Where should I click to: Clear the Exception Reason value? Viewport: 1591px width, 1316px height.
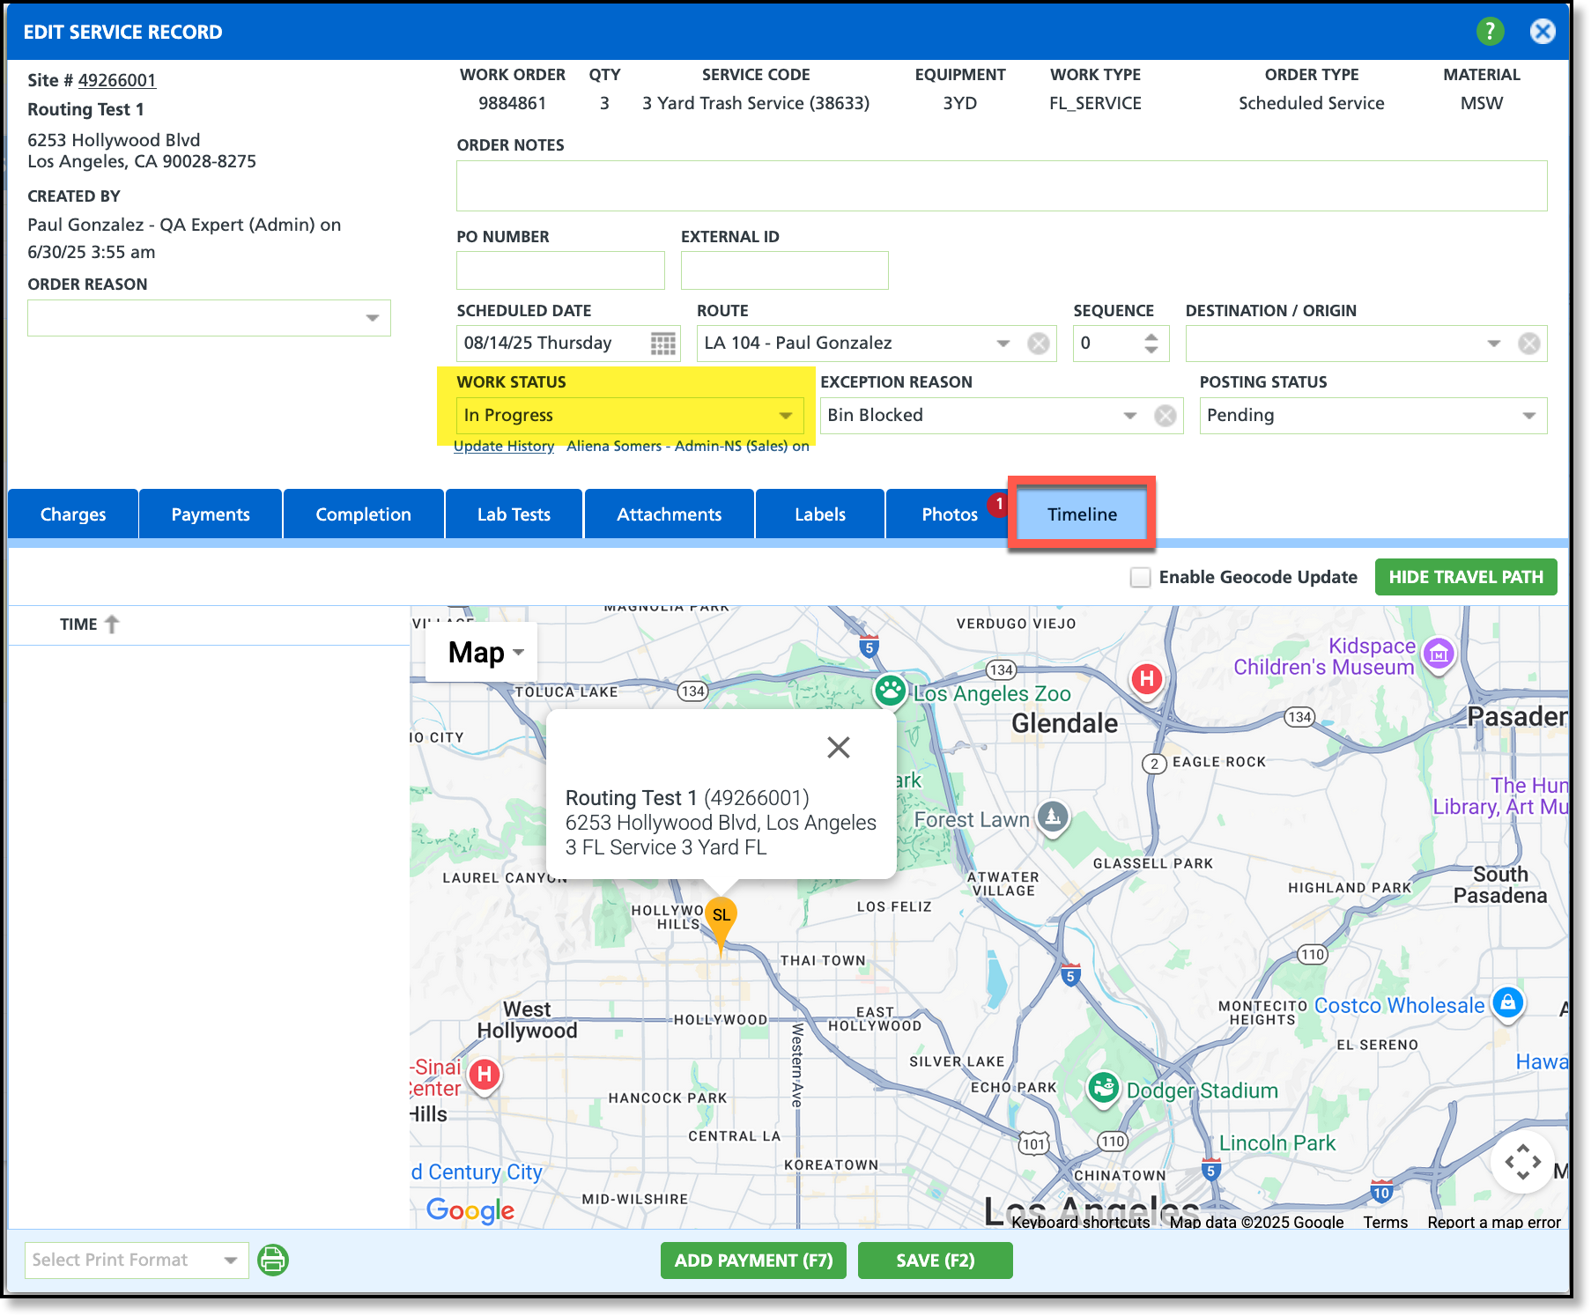[x=1165, y=416]
